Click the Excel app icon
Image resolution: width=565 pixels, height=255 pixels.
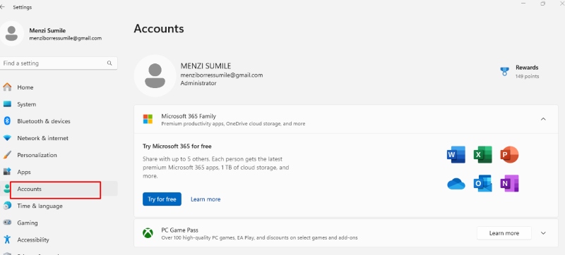[x=483, y=155]
